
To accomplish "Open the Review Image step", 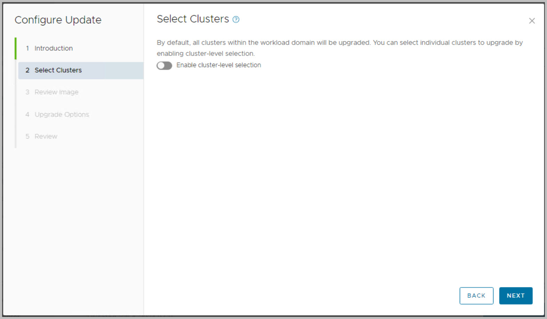I will (56, 92).
